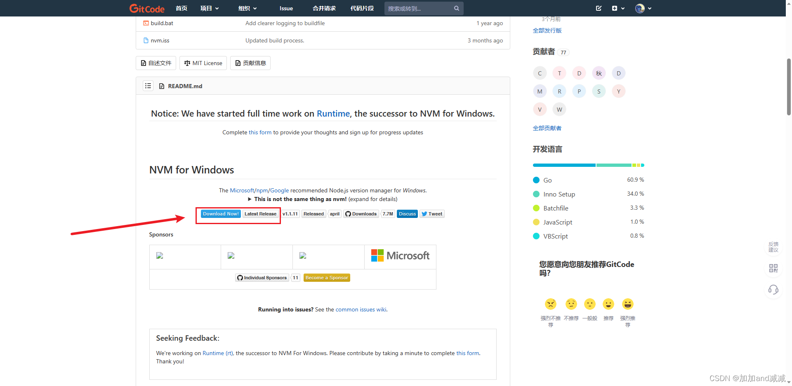The width and height of the screenshot is (792, 386).
Task: Open the build.bat file
Action: point(162,23)
